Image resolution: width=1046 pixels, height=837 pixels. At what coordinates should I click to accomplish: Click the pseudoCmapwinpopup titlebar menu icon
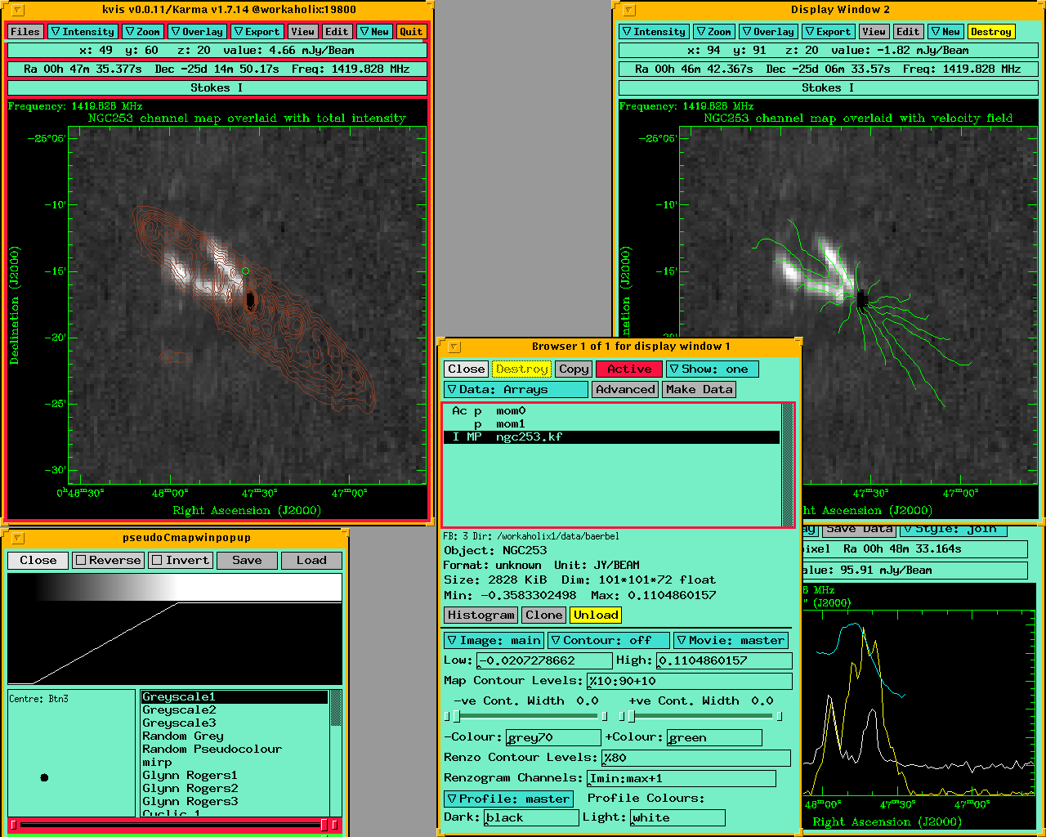click(x=17, y=539)
